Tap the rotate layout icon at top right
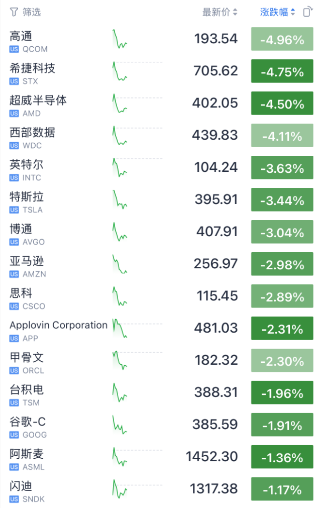Image resolution: width=318 pixels, height=508 pixels. click(x=307, y=12)
